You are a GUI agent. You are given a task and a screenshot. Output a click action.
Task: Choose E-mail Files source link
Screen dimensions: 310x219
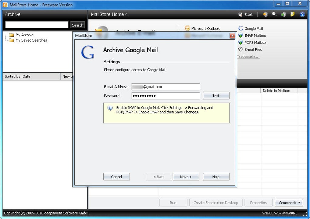pos(253,50)
